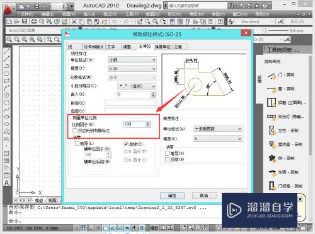Screen dimensions: 315x234
Task: Click the 布局1 layout tab
Action: click(54, 200)
